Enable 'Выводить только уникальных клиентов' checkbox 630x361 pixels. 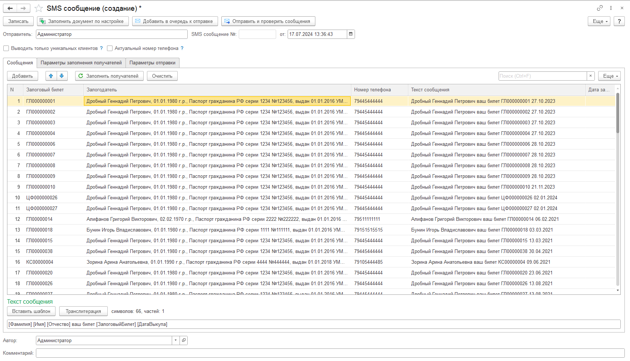pyautogui.click(x=6, y=48)
